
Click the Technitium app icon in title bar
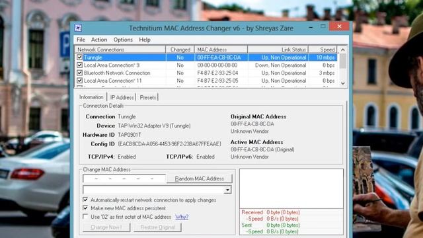pyautogui.click(x=78, y=28)
